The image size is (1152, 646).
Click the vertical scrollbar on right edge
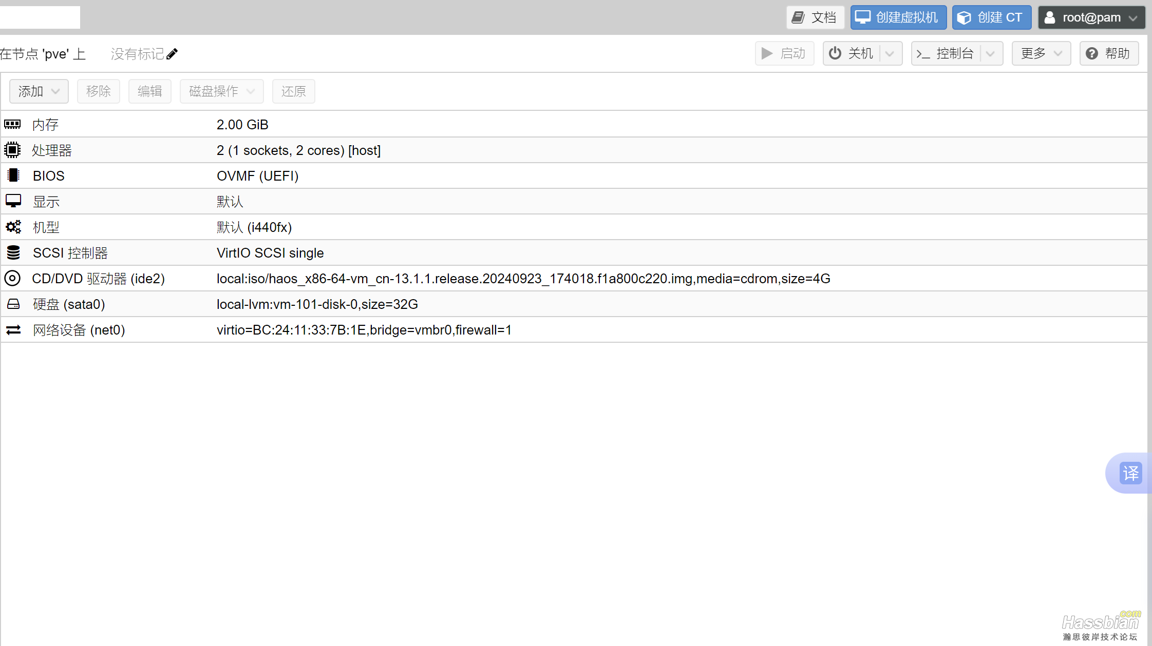(1149, 340)
